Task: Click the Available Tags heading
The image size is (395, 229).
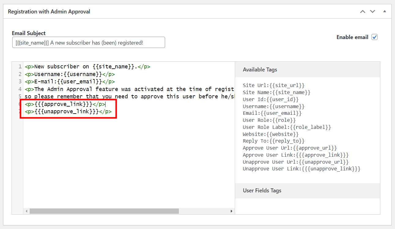Action: click(x=260, y=70)
